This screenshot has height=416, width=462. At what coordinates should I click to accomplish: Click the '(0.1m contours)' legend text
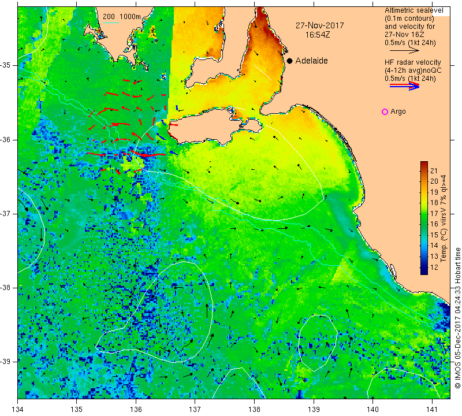(409, 18)
